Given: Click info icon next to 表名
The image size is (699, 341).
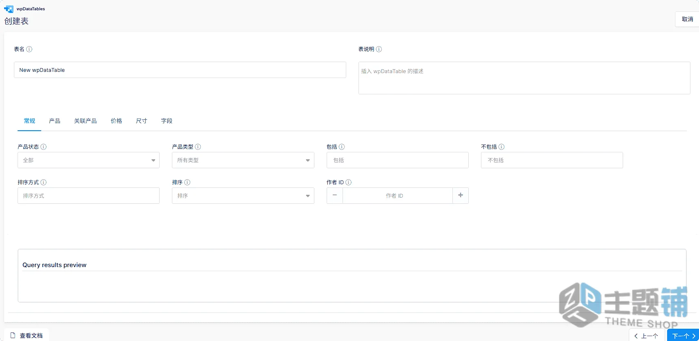Looking at the screenshot, I should [x=29, y=49].
